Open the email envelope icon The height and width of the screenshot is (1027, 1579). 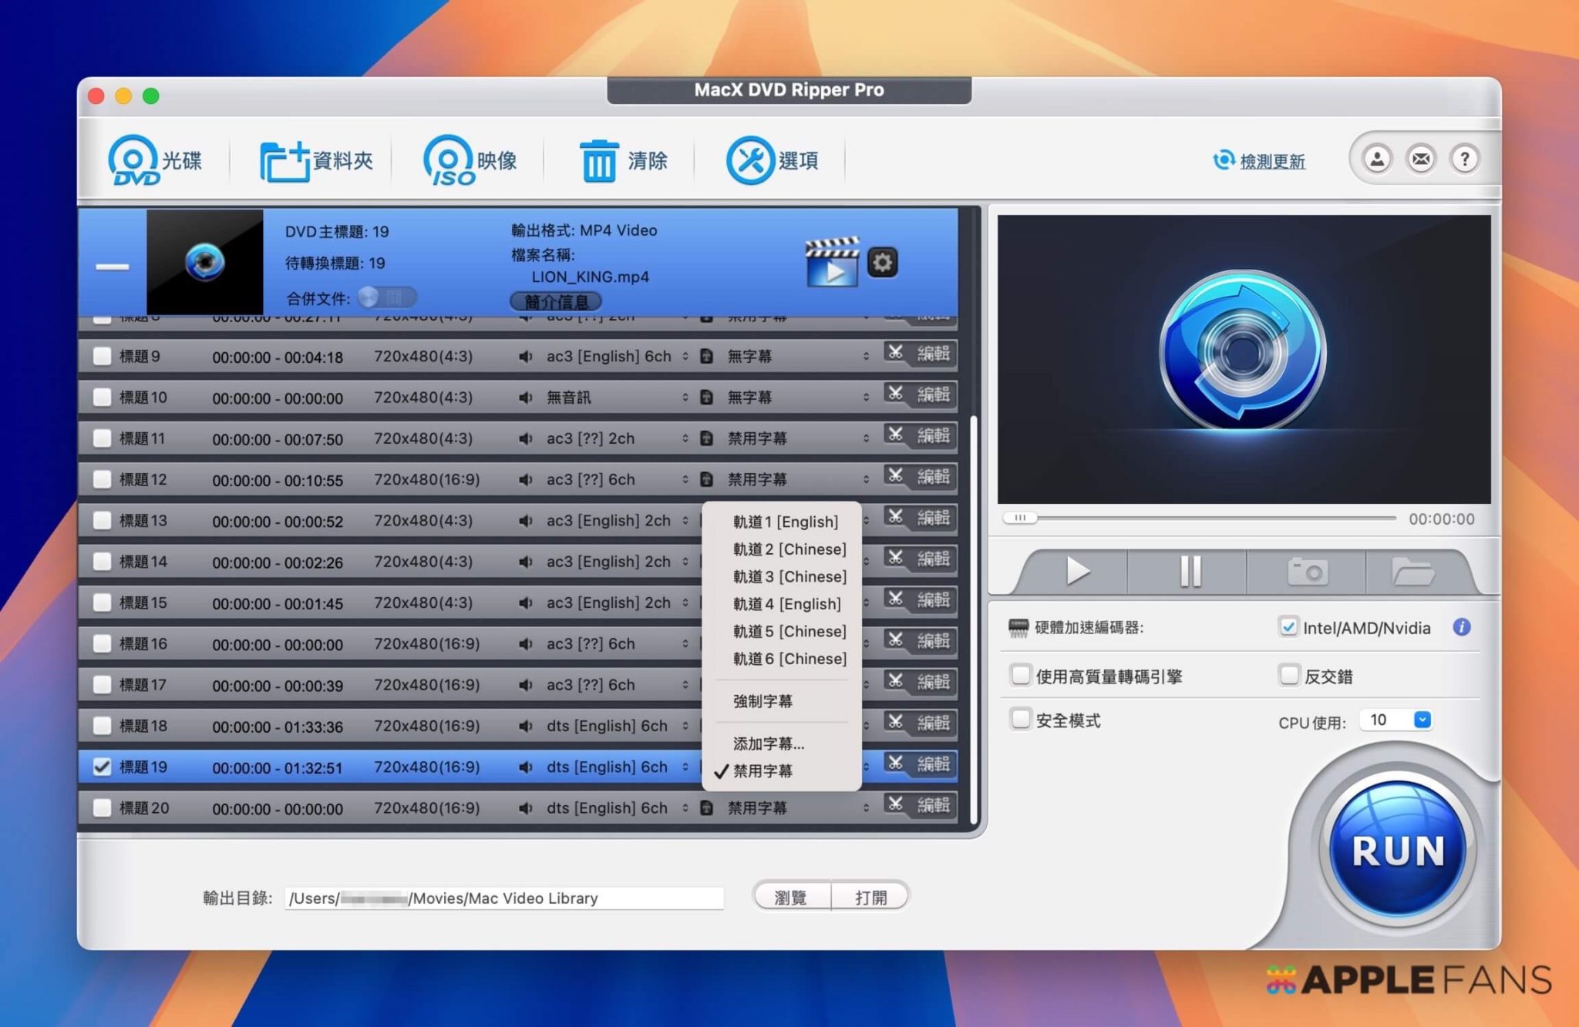pyautogui.click(x=1420, y=159)
